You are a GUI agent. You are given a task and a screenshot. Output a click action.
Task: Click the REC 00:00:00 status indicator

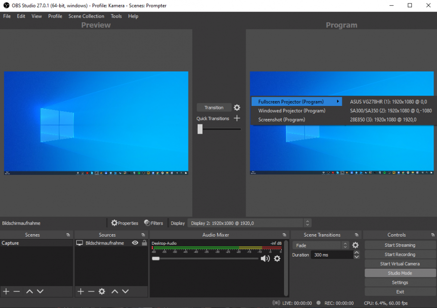click(x=335, y=303)
